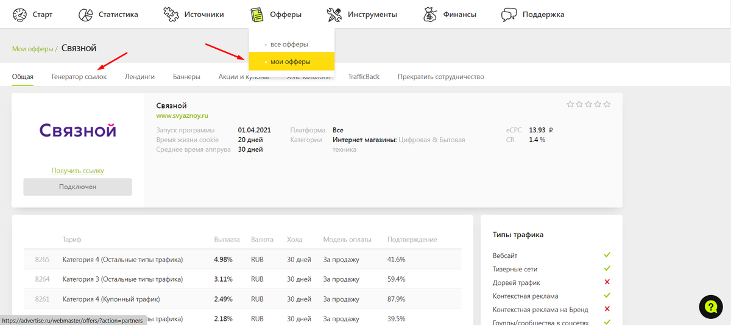Select tariff row 8261 Купонный трафик
This screenshot has height=325, width=731.
(243, 299)
